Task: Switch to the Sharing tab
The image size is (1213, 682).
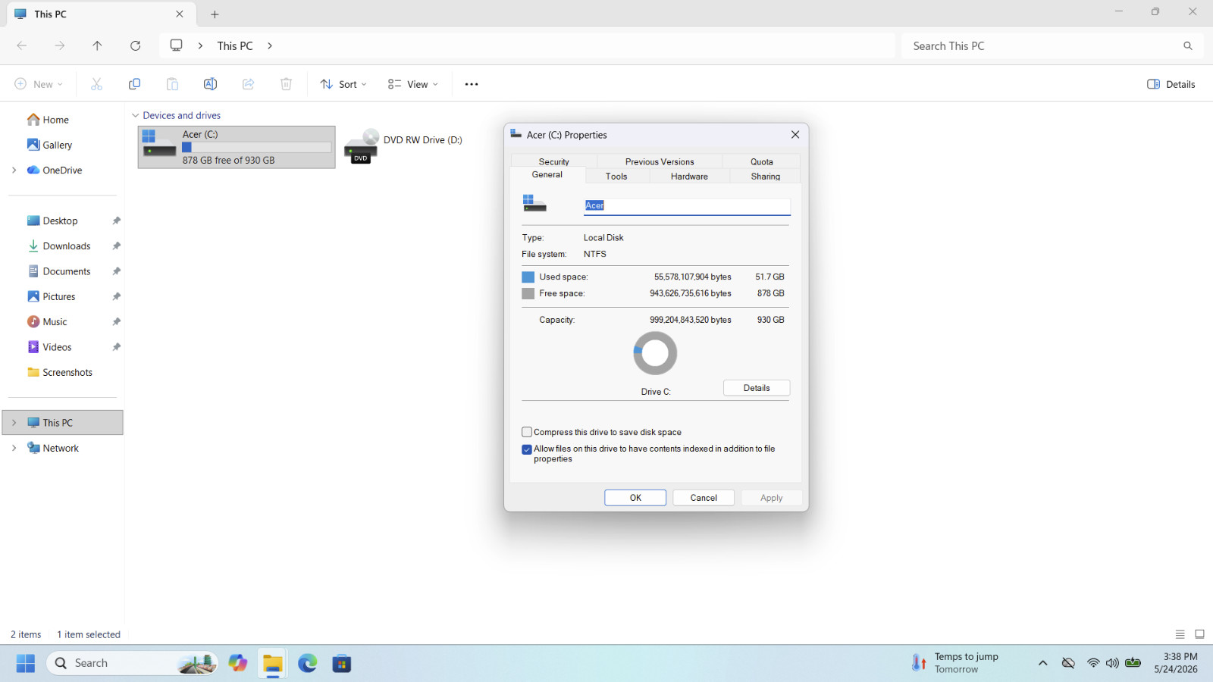Action: tap(766, 177)
